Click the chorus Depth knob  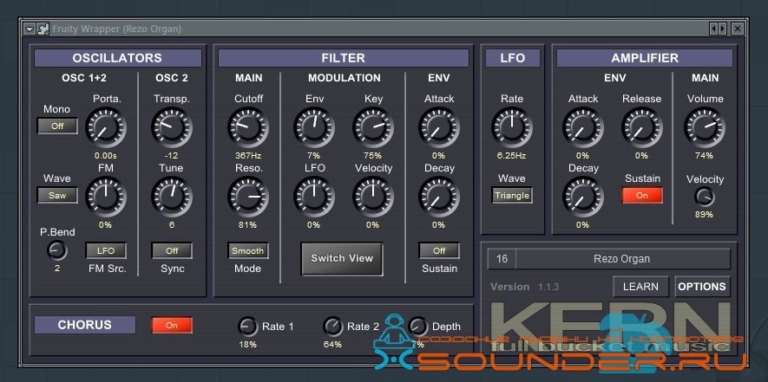tap(417, 327)
